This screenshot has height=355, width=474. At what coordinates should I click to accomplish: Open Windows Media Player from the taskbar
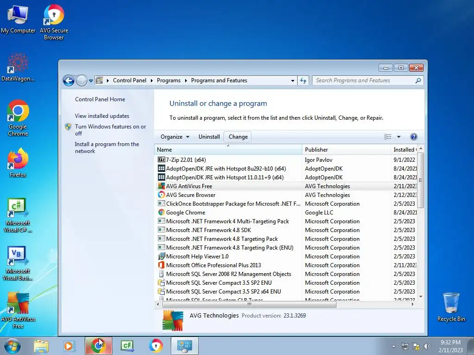click(69, 346)
